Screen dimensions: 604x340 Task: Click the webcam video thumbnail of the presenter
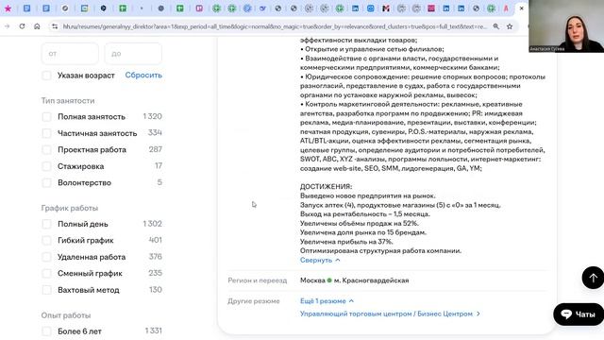pos(566,26)
